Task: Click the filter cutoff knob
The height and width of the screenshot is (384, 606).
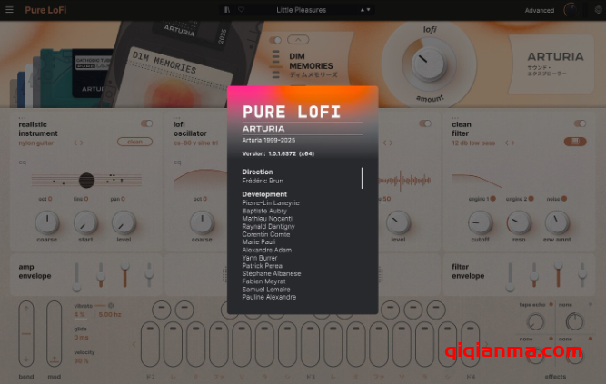Action: point(480,223)
